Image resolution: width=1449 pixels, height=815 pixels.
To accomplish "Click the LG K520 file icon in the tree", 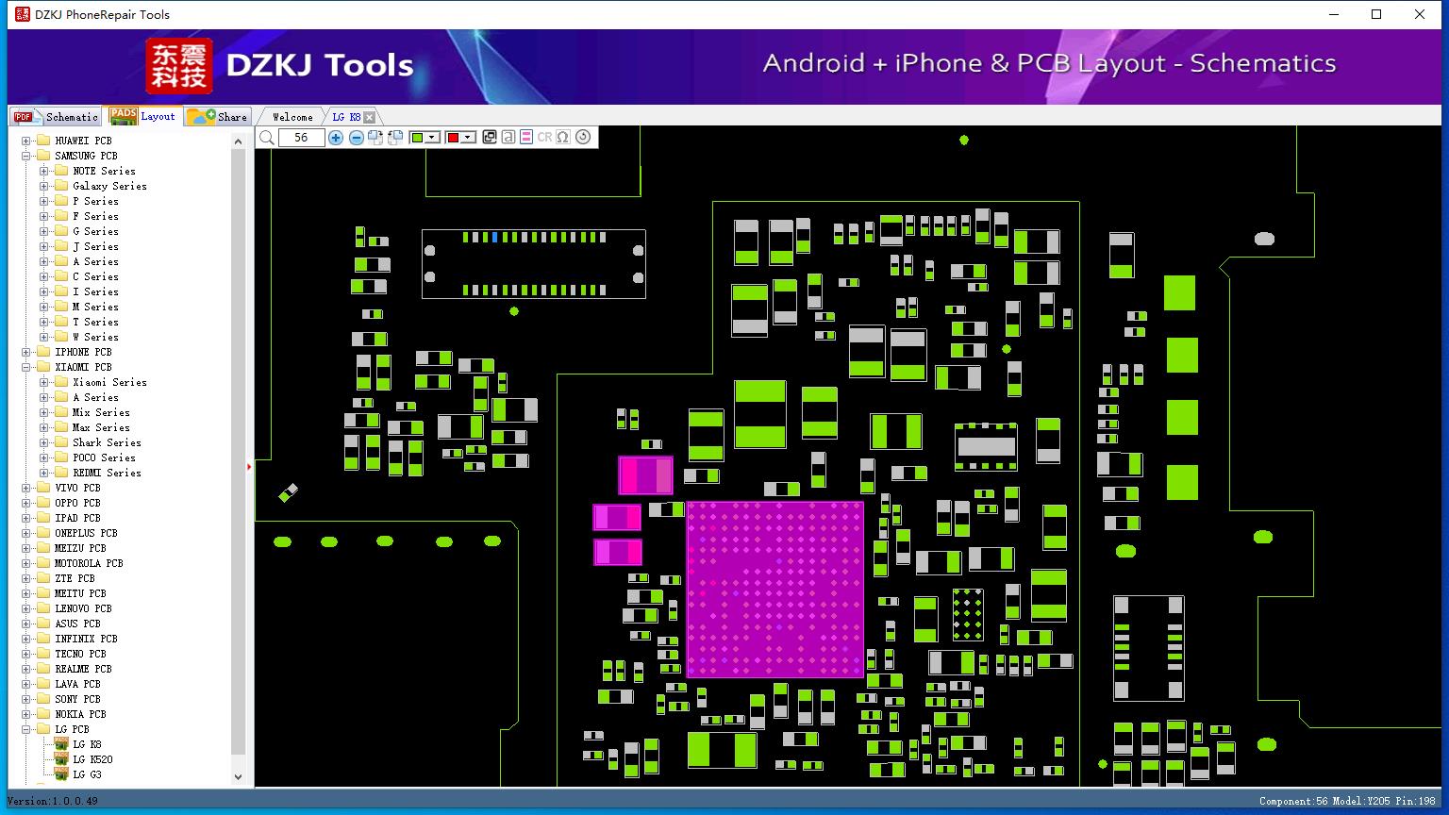I will tap(61, 759).
